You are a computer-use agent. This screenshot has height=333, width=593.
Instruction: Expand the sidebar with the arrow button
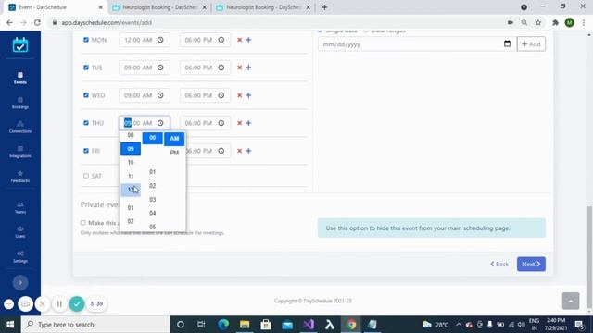pos(20,282)
